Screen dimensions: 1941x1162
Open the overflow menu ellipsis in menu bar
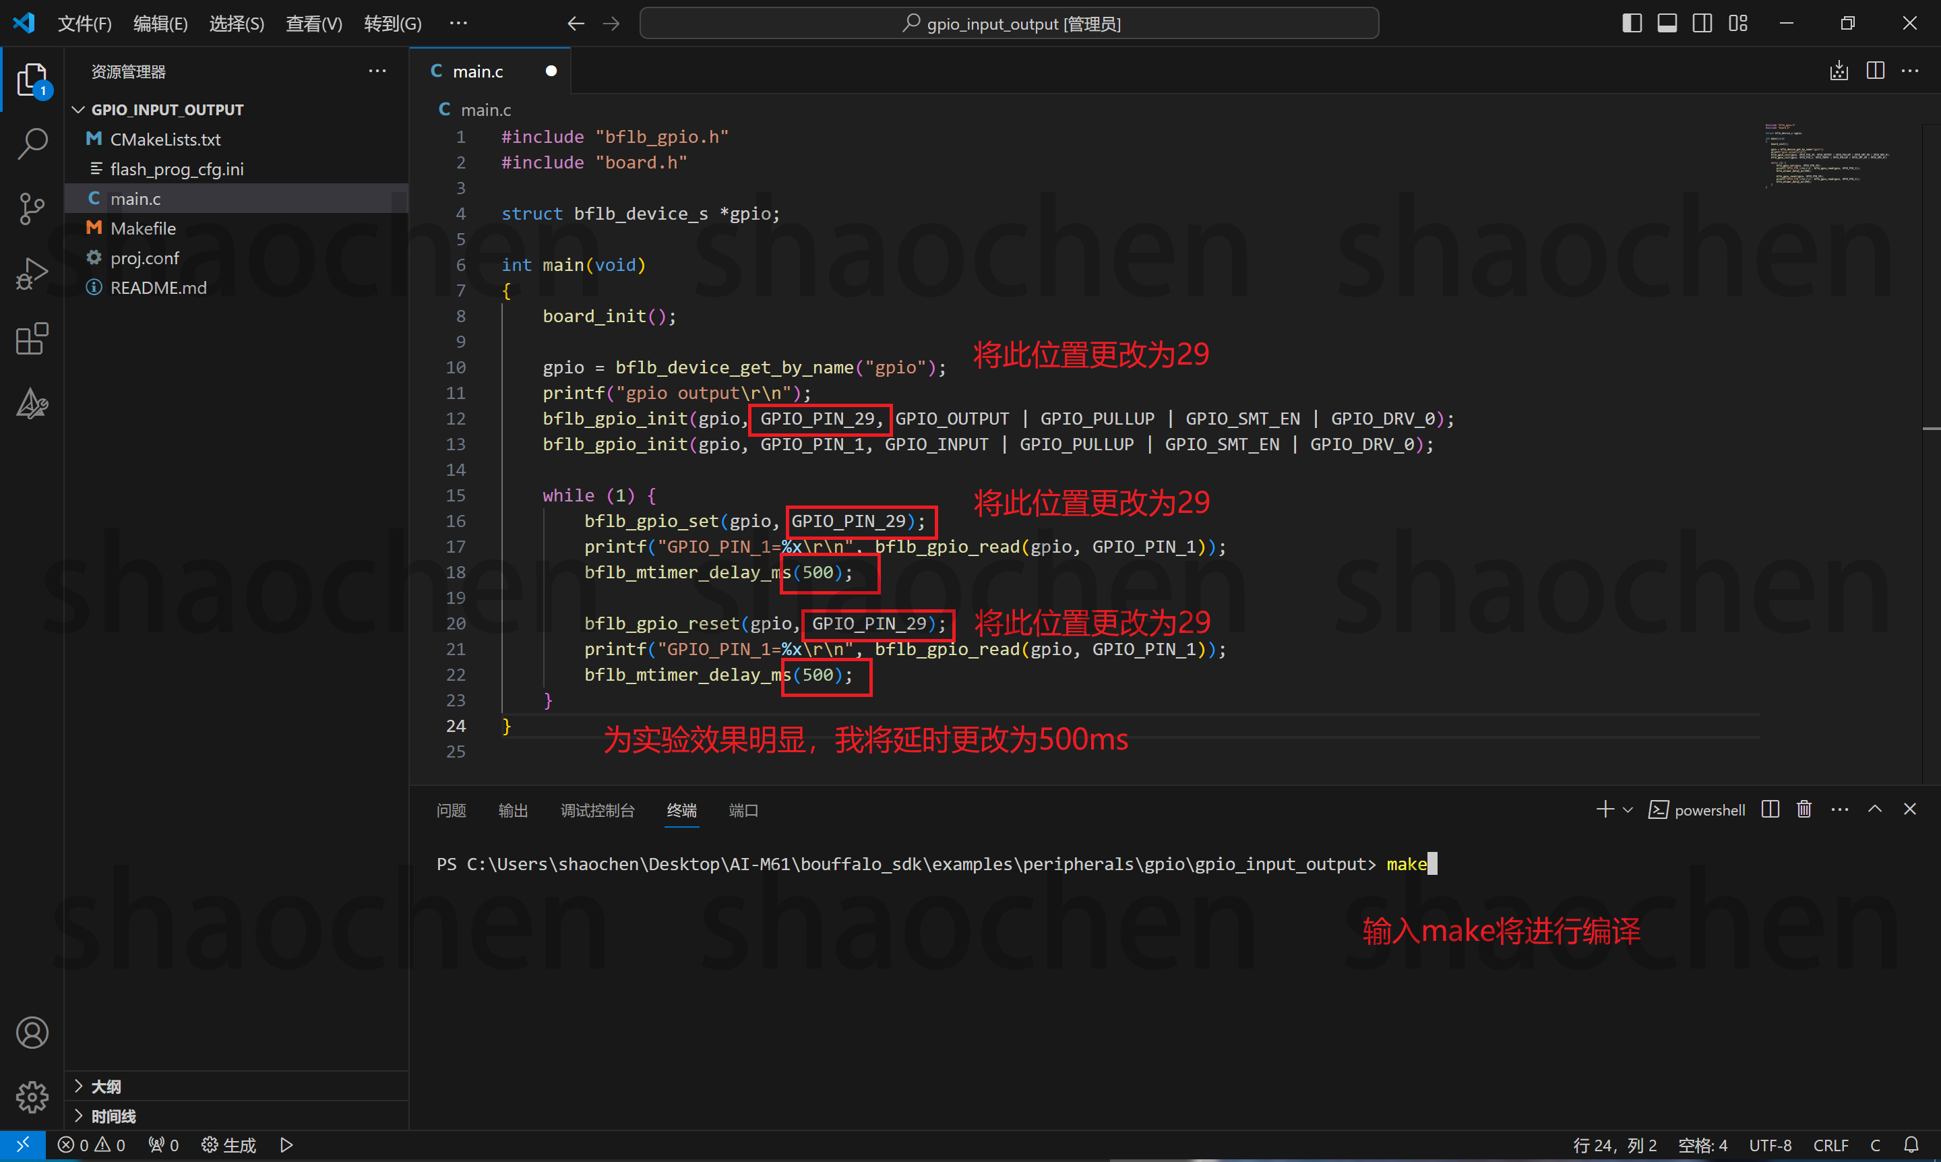[x=459, y=24]
